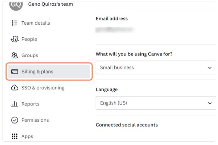Click the People add-member icon
This screenshot has width=218, height=145.
[x=15, y=39]
